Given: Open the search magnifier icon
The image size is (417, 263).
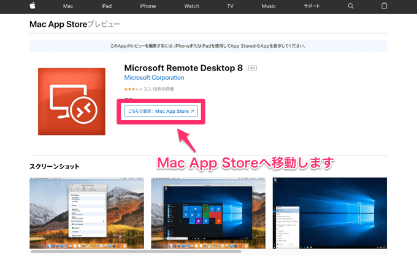Looking at the screenshot, I should pyautogui.click(x=351, y=6).
